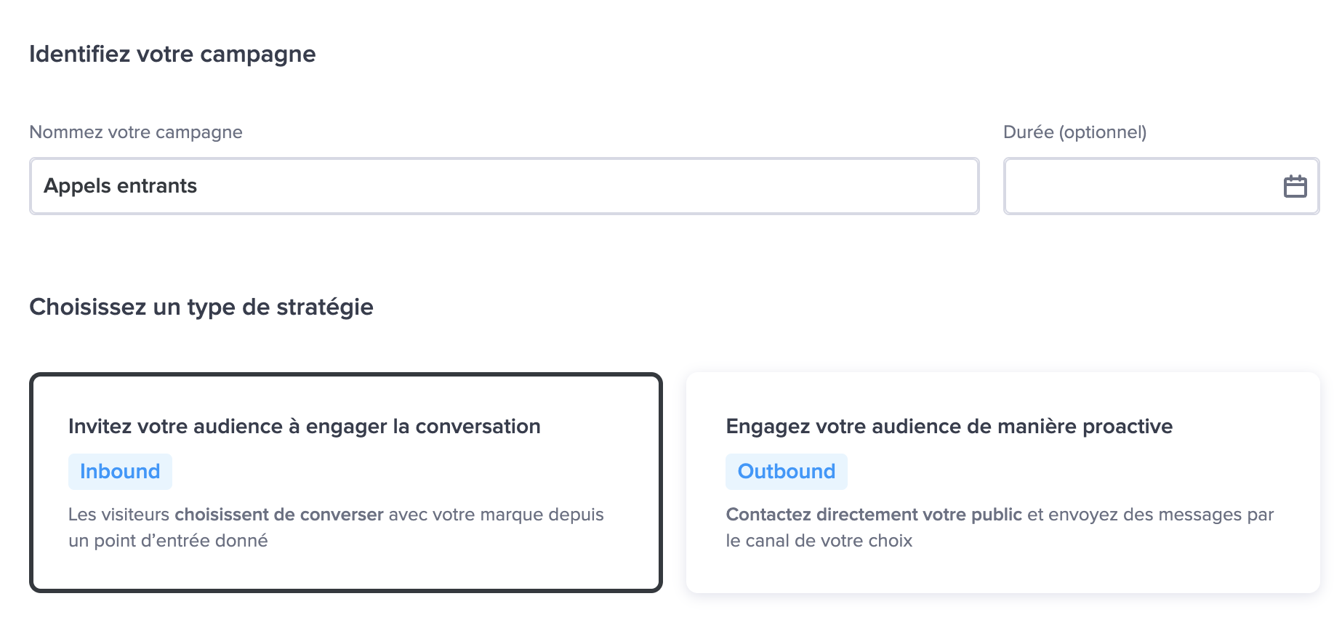Click the 'Durée (optionnel)' label

tap(1074, 132)
